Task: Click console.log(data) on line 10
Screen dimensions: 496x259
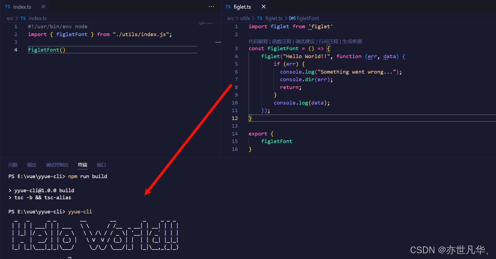Action: [x=302, y=103]
